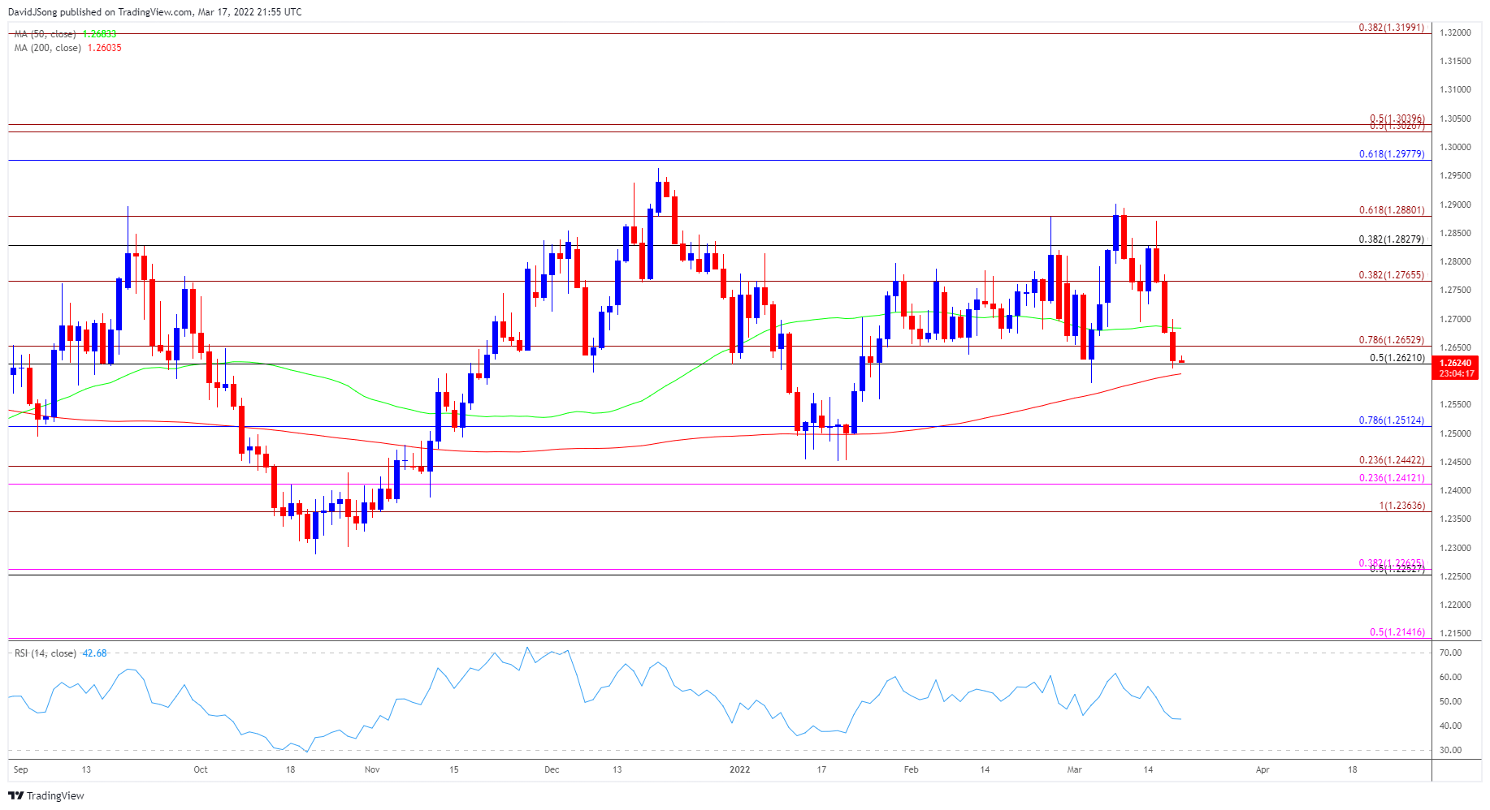
Task: Click the Oct label on the time axis
Action: click(201, 769)
